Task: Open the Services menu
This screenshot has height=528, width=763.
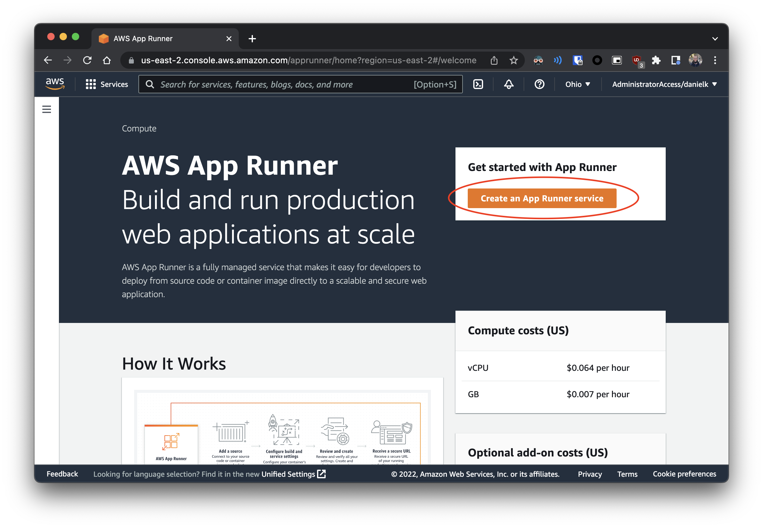Action: (107, 84)
